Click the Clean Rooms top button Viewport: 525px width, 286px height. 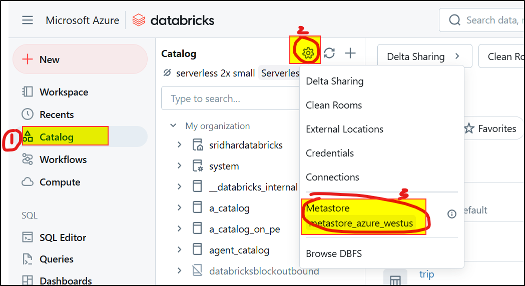502,56
